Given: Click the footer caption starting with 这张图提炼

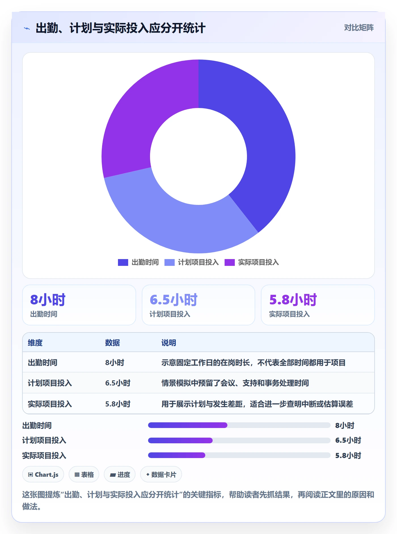Looking at the screenshot, I should (x=198, y=501).
